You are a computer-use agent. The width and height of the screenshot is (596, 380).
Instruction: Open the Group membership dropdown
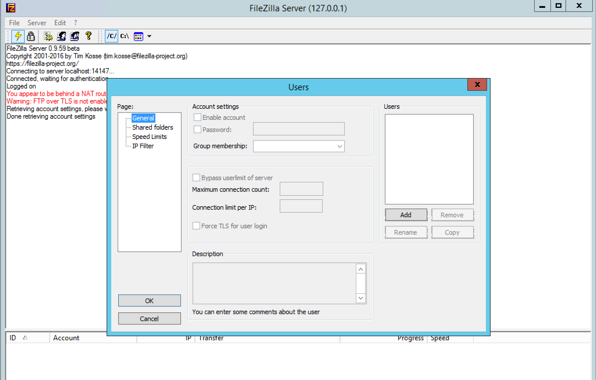tap(299, 146)
